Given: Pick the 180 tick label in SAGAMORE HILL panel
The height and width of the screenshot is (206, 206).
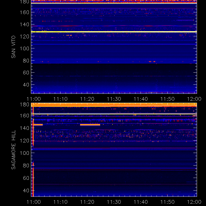Looking at the screenshot, I should tap(24, 105).
